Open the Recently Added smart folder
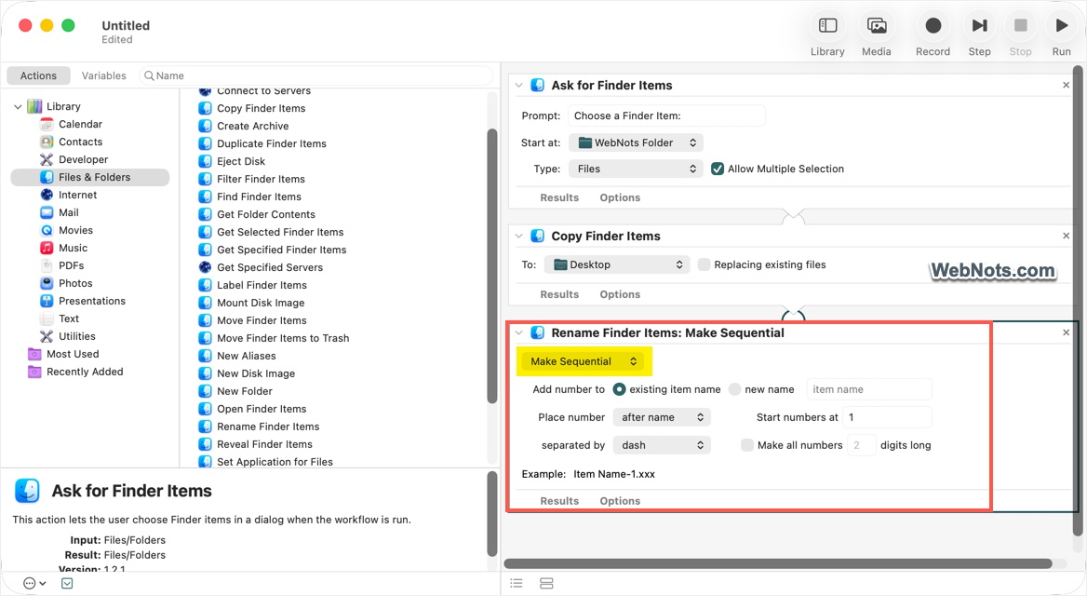This screenshot has width=1087, height=596. [85, 372]
